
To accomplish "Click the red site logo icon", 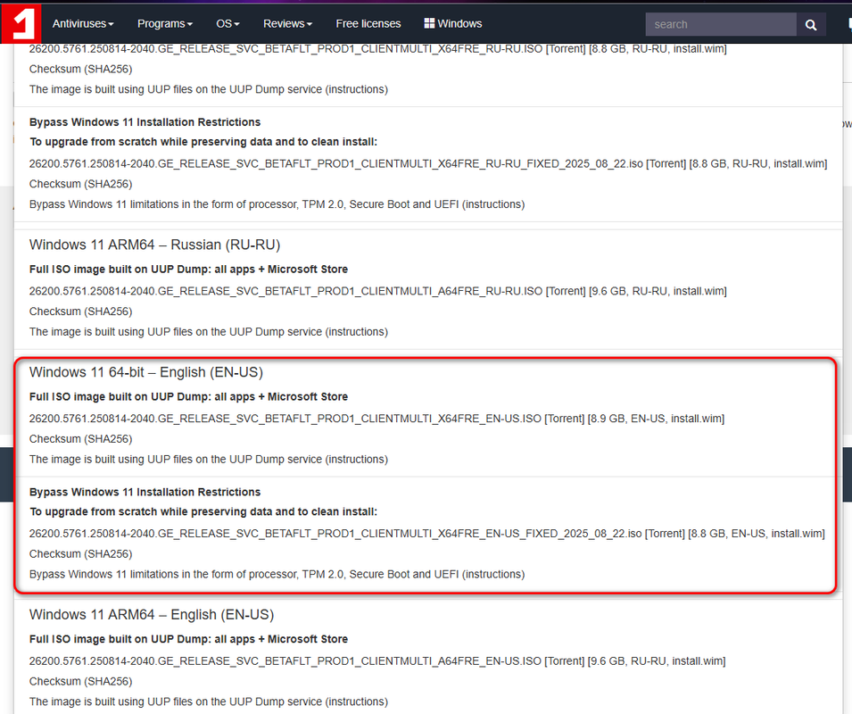I will 21,24.
